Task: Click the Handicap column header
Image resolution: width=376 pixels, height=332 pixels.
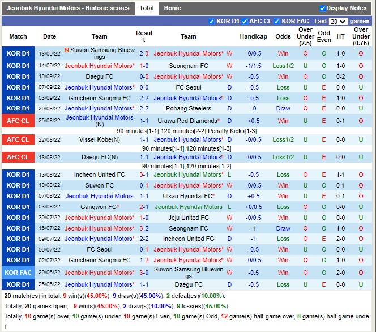Action: tap(253, 36)
